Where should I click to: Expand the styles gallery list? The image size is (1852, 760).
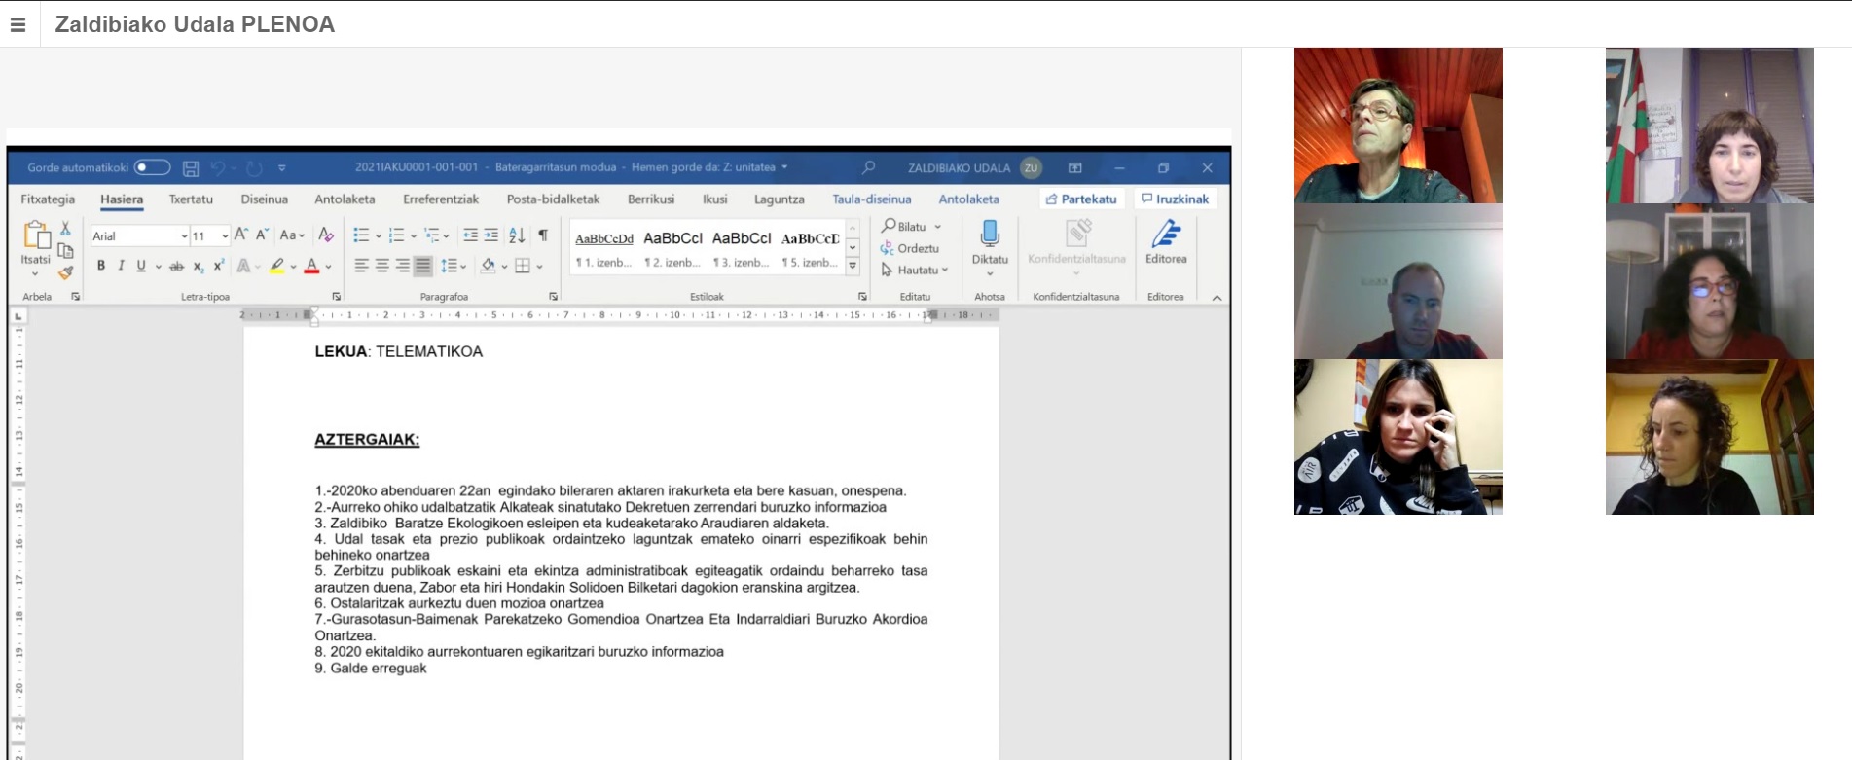[853, 266]
